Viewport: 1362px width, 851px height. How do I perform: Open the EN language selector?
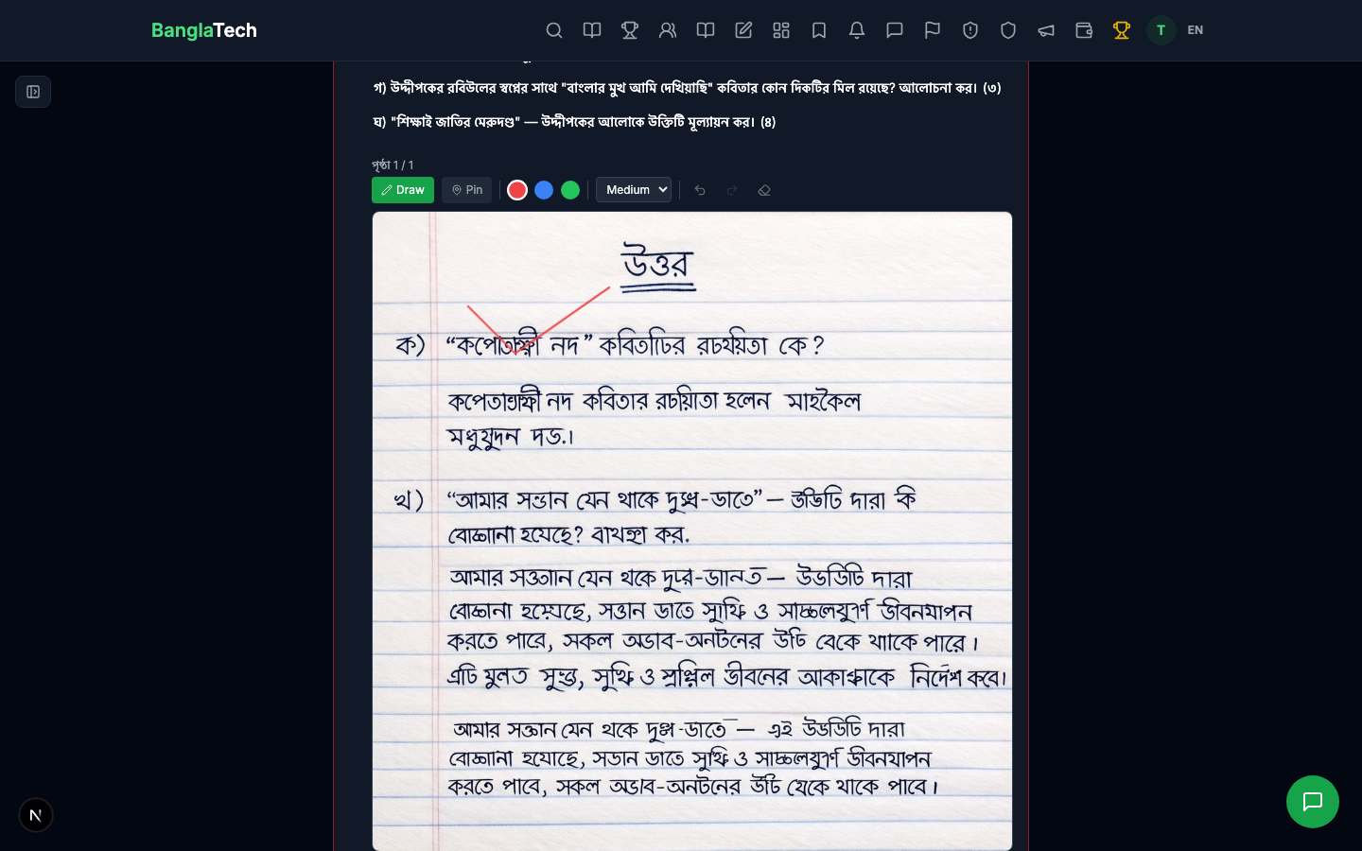[x=1196, y=30]
